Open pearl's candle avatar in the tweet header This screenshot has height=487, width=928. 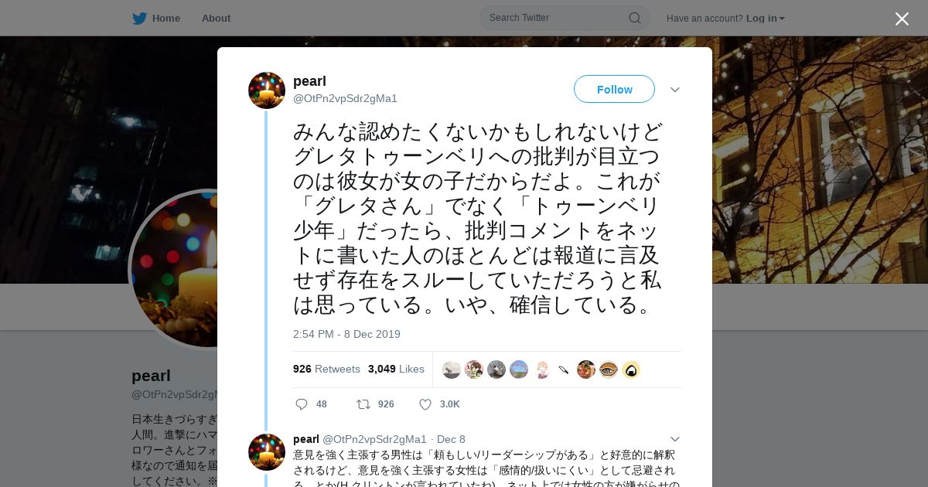tap(267, 90)
